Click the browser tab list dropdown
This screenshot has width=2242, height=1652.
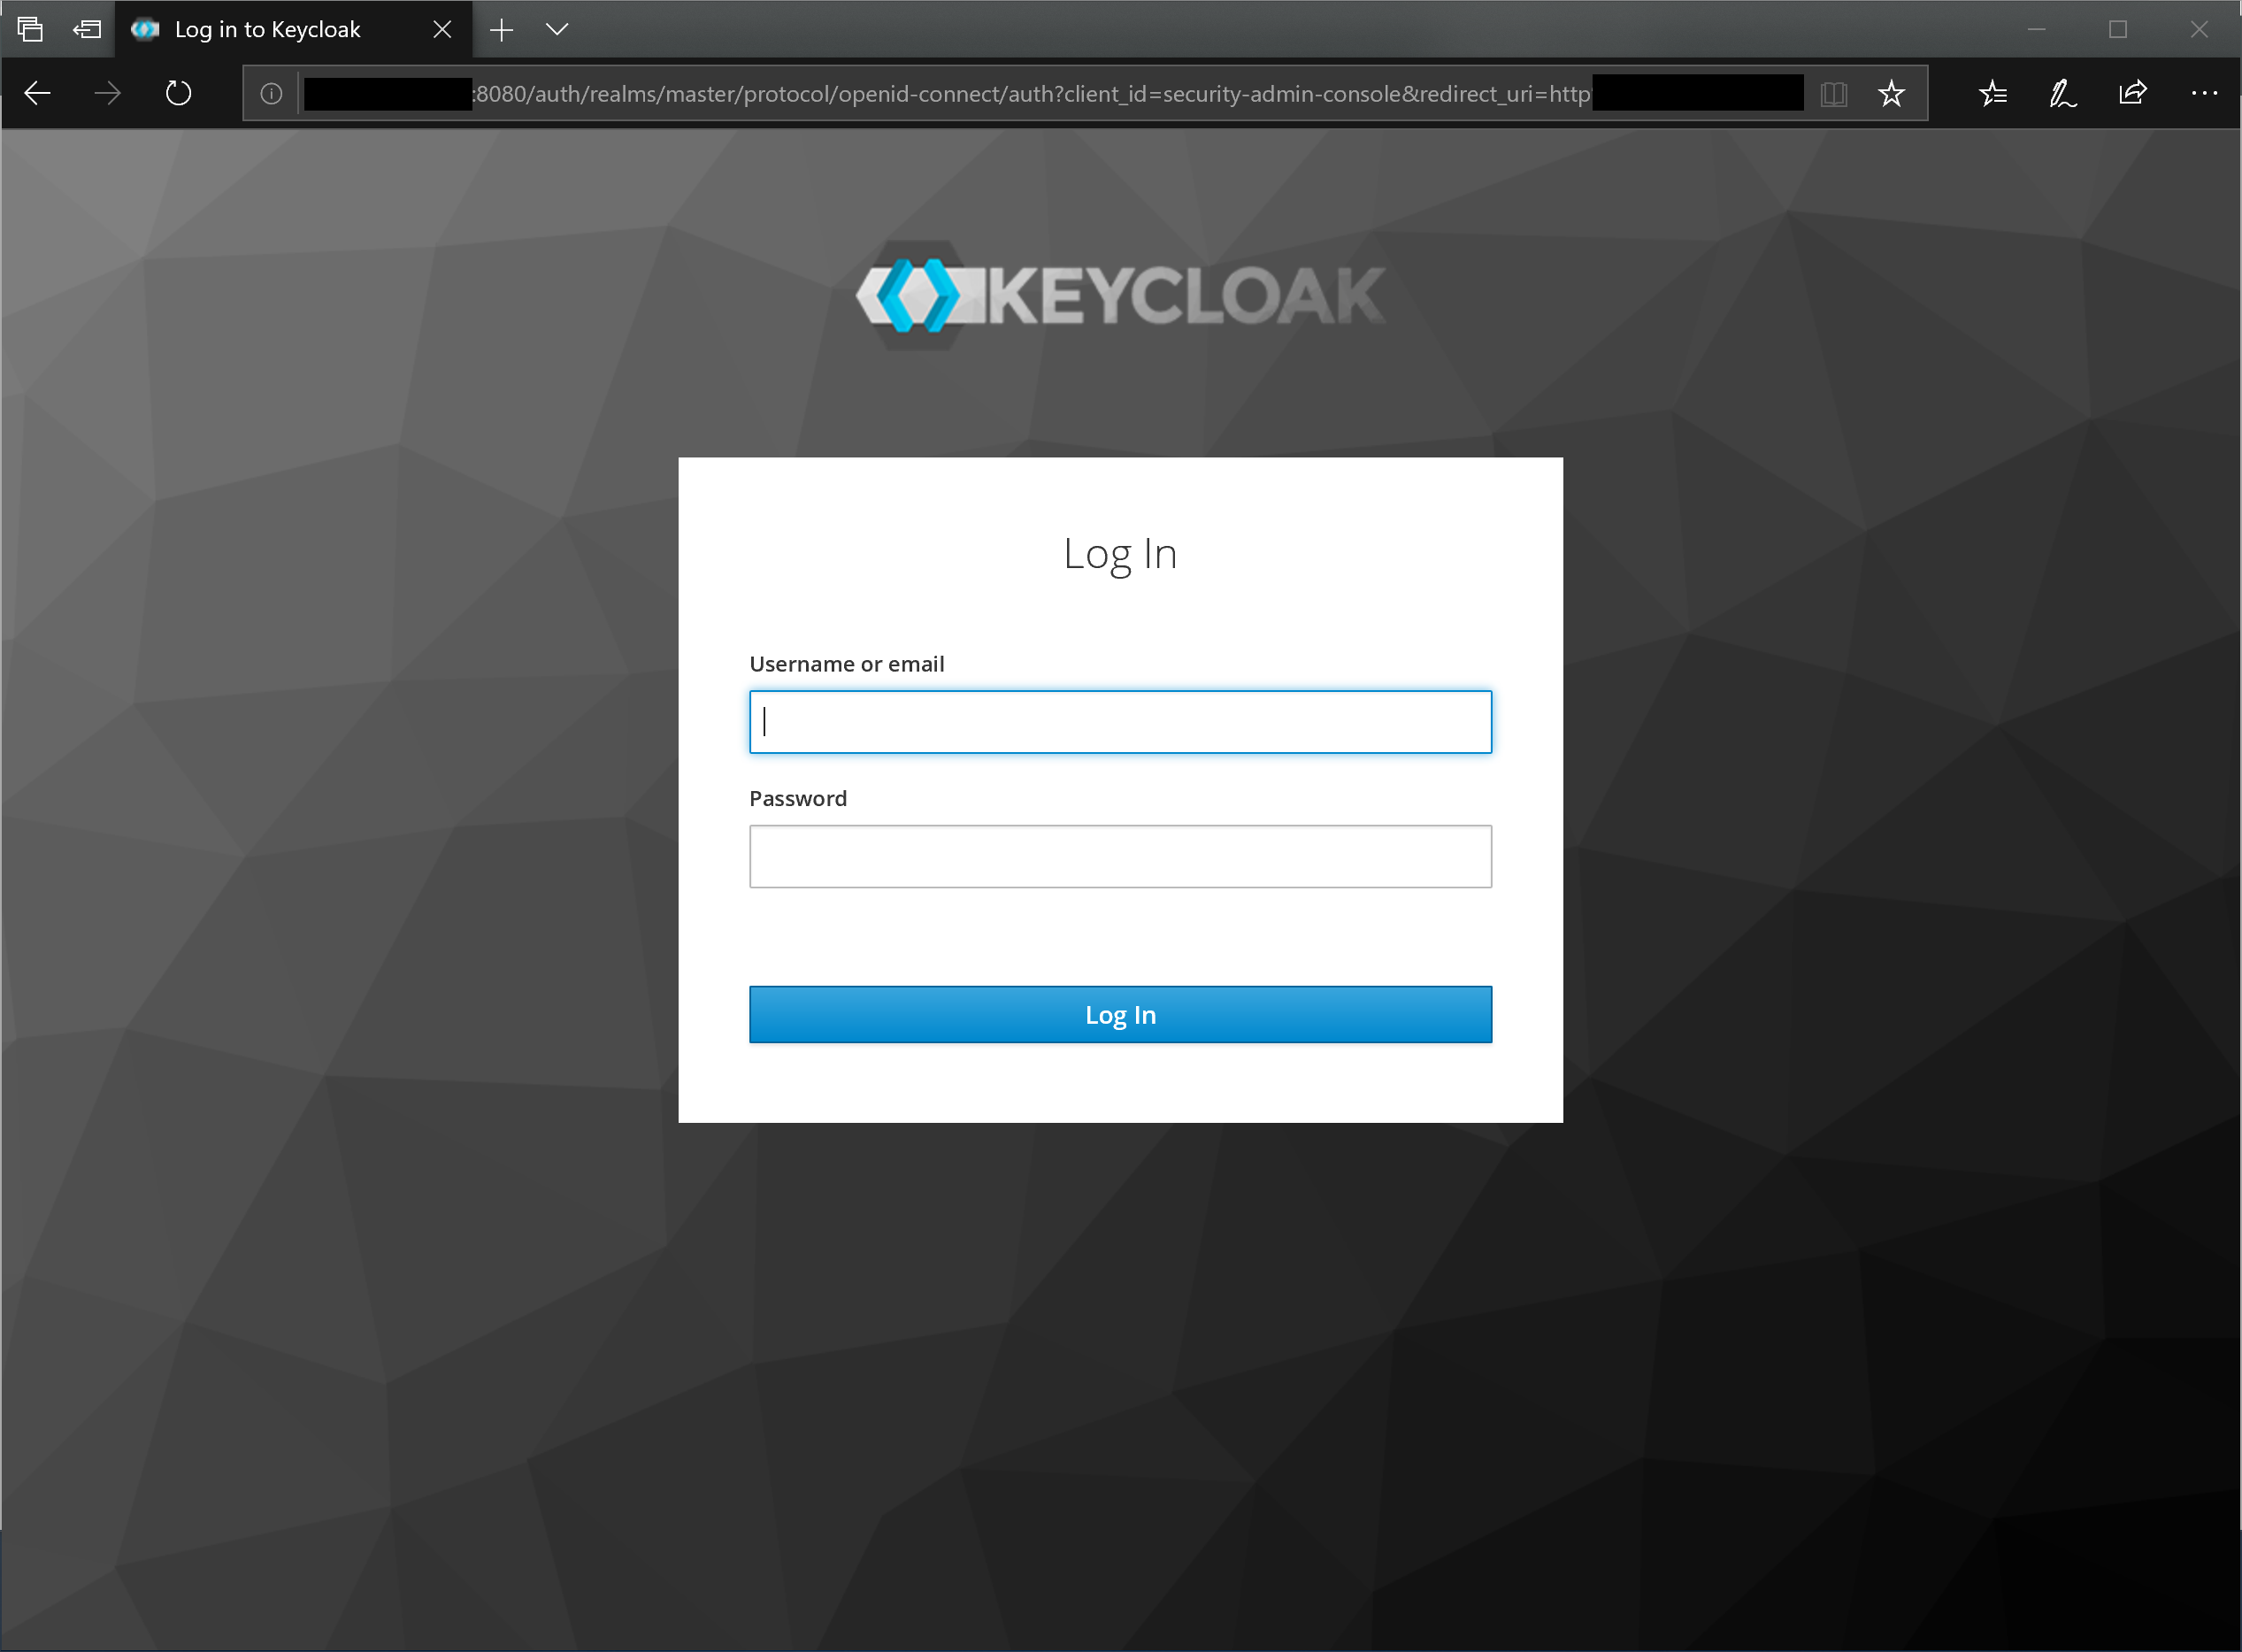[559, 27]
